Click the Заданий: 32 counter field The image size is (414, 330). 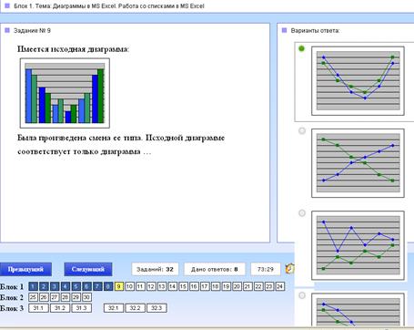click(x=155, y=269)
